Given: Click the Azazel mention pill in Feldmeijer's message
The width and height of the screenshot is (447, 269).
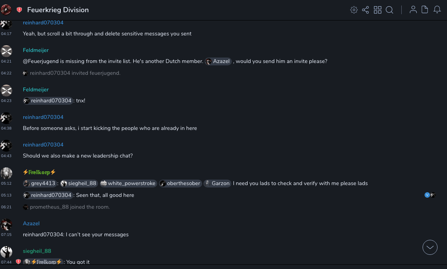Looking at the screenshot, I should pos(218,61).
